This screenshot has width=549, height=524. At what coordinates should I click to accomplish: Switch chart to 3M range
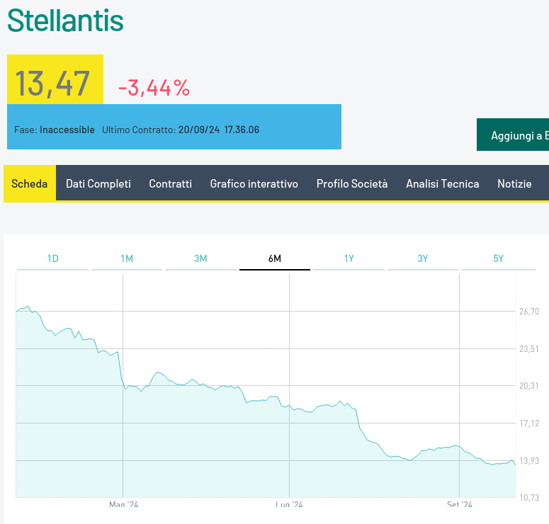pos(200,258)
